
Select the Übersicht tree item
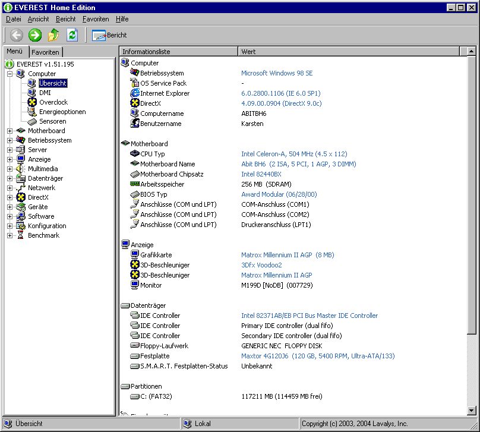(x=53, y=83)
